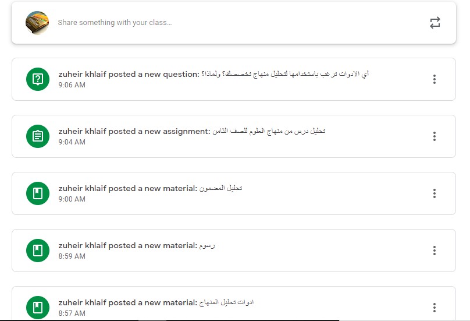Click the 9:06 AM timestamp
The width and height of the screenshot is (470, 321).
click(x=72, y=85)
